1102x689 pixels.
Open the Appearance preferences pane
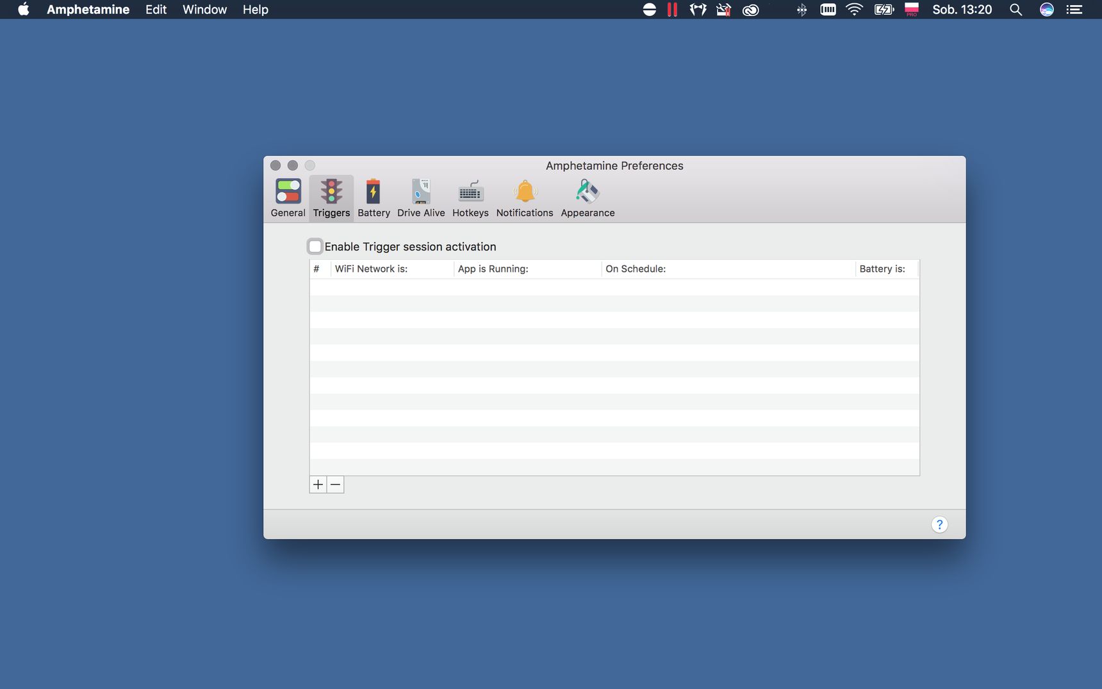tap(588, 199)
